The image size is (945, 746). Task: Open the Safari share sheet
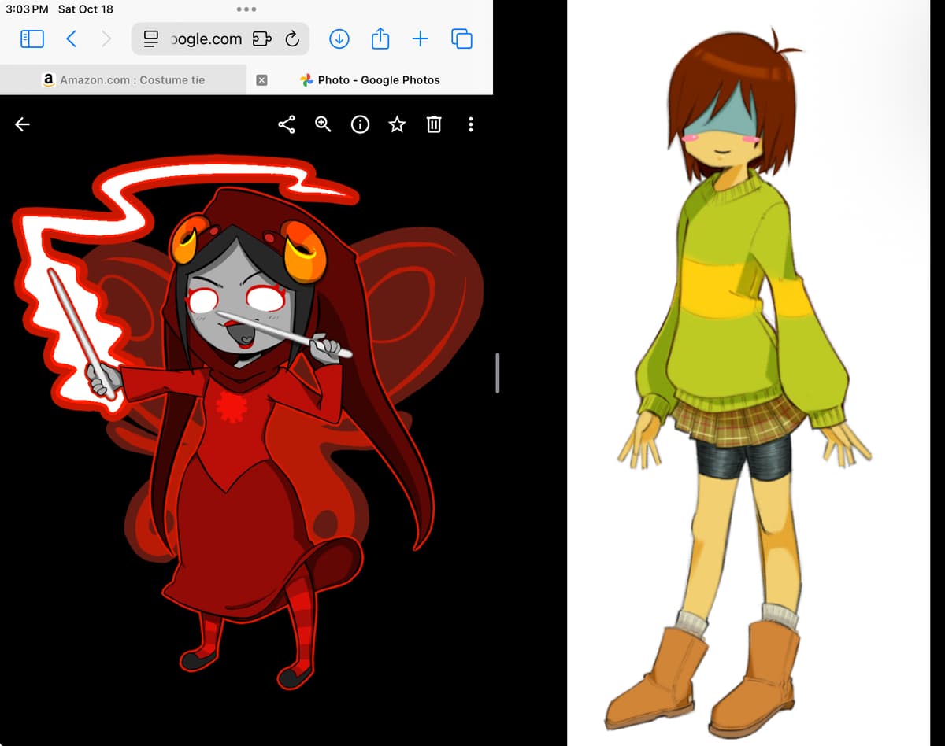pyautogui.click(x=380, y=39)
